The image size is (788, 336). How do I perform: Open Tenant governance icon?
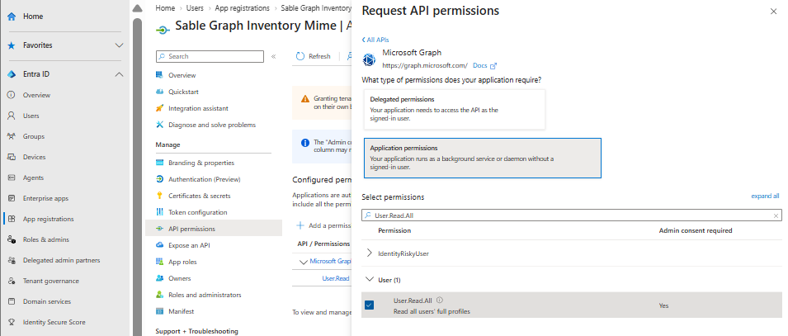point(12,281)
